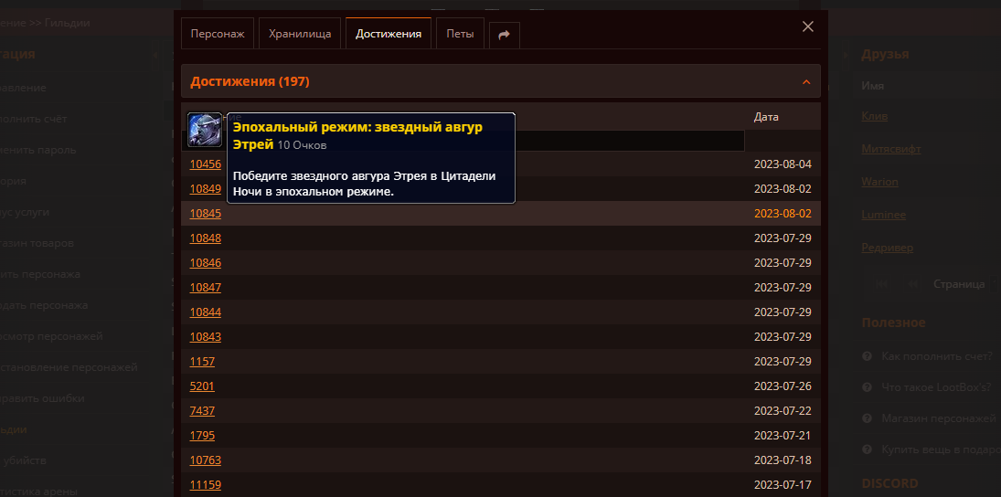Viewport: 1001px width, 497px height.
Task: Follow achievement link 10848
Action: (205, 238)
